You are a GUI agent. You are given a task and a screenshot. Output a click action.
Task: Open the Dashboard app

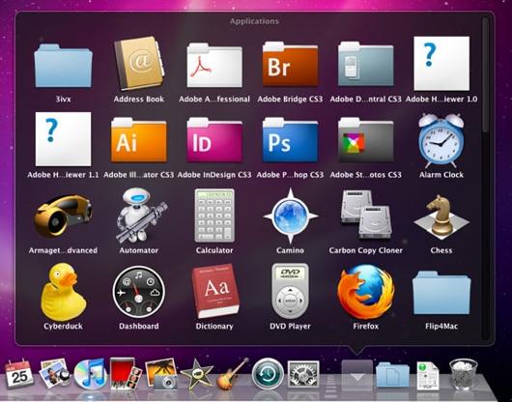tap(139, 292)
